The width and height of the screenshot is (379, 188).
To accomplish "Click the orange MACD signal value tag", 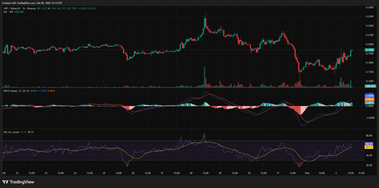I will pos(370,99).
